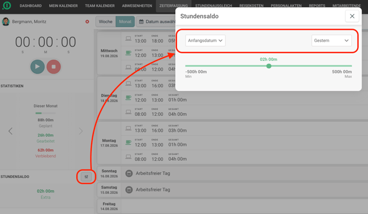Open the Dashboard menu item

click(31, 5)
